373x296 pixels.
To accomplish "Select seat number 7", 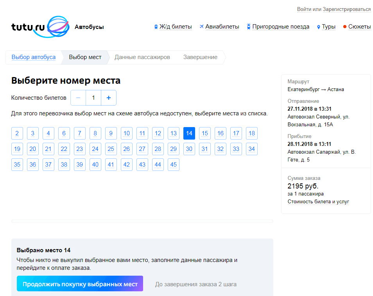I will [80, 133].
